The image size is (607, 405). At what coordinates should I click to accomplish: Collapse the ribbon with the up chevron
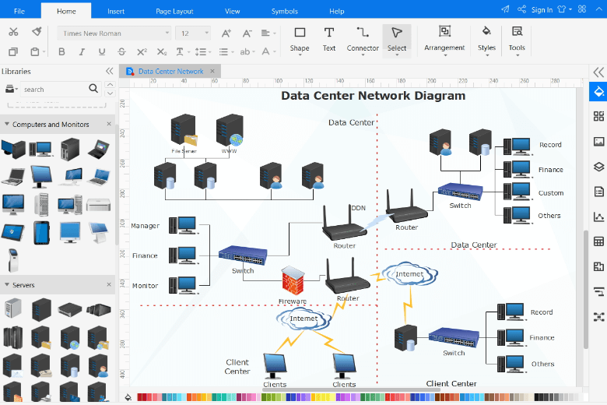599,9
